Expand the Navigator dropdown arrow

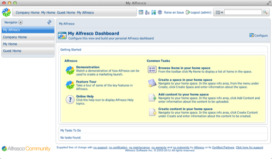[21, 22]
